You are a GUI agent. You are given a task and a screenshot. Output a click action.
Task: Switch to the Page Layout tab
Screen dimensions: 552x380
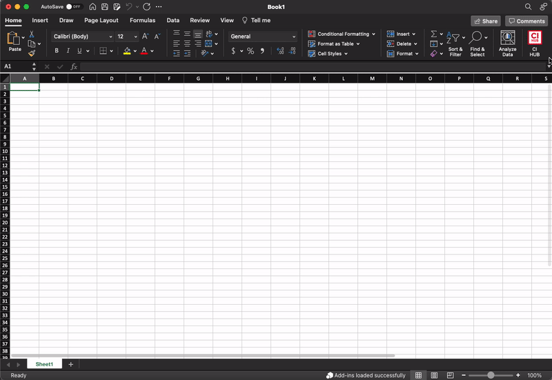101,21
